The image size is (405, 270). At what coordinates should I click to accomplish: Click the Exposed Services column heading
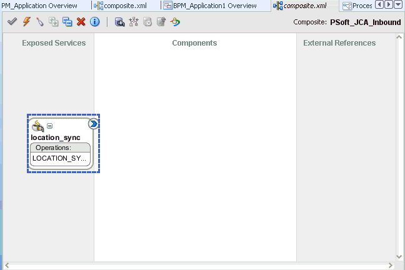54,43
